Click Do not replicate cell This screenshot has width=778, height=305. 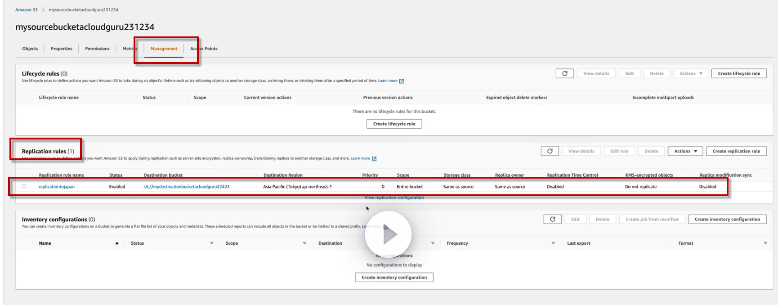tap(641, 187)
